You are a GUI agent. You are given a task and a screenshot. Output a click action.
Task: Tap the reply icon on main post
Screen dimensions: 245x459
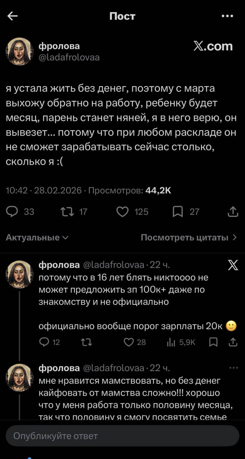(12, 212)
